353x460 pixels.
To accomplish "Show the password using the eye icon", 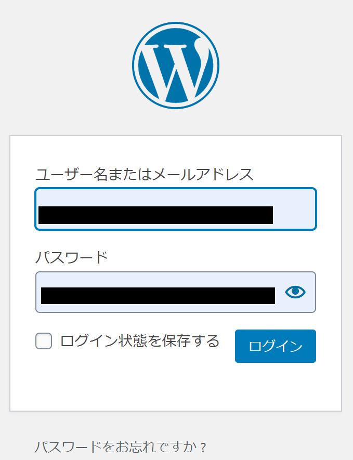I will (x=295, y=292).
